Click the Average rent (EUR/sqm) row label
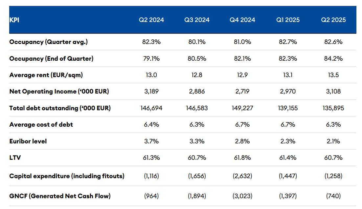Image resolution: width=362 pixels, height=209 pixels. (46, 75)
